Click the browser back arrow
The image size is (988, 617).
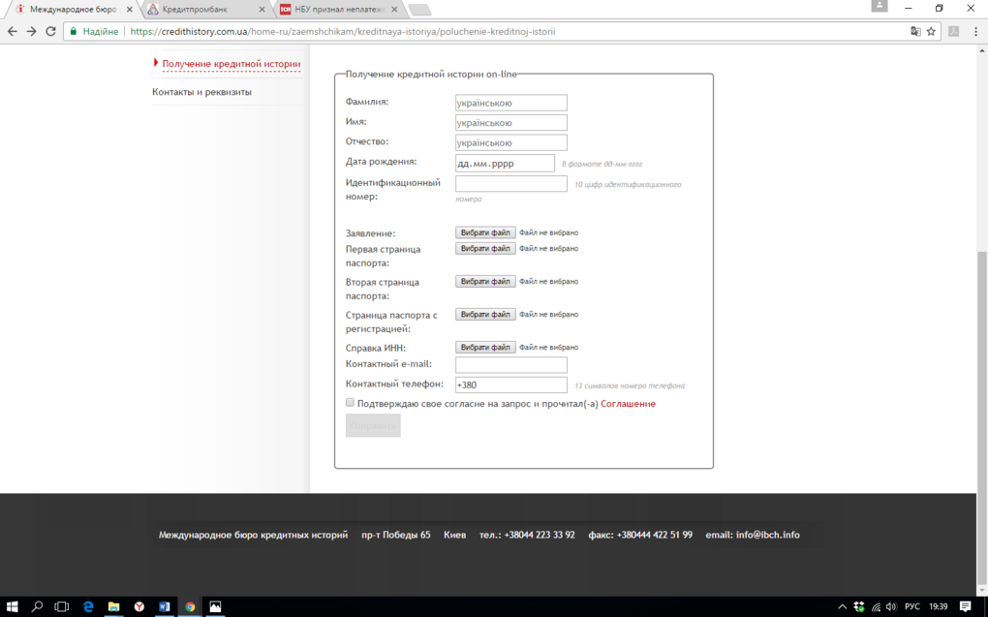coord(13,31)
